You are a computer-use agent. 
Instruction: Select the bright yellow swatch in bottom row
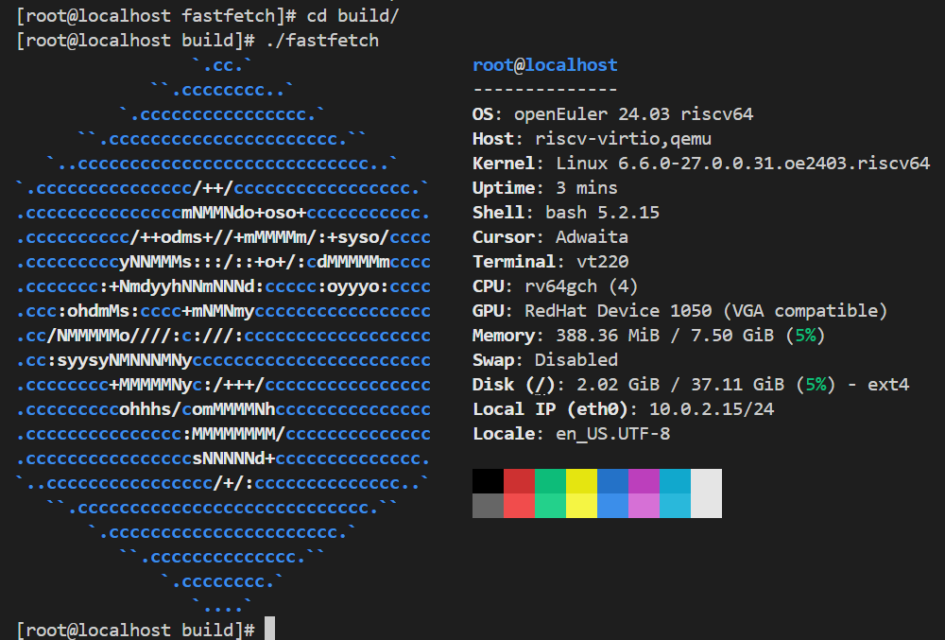[581, 506]
